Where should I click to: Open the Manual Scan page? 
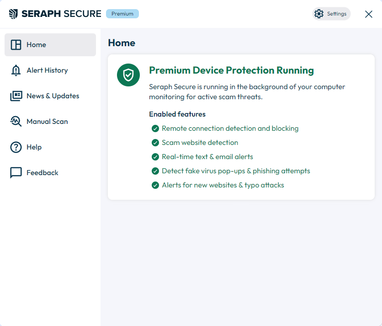click(50, 122)
